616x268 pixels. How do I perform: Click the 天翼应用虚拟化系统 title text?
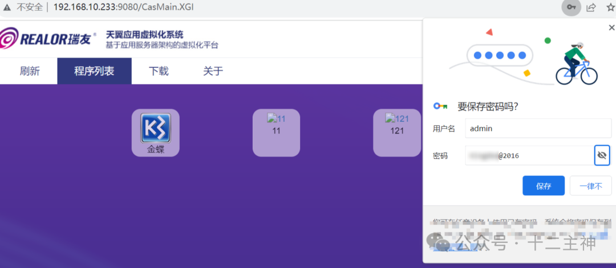coord(144,35)
